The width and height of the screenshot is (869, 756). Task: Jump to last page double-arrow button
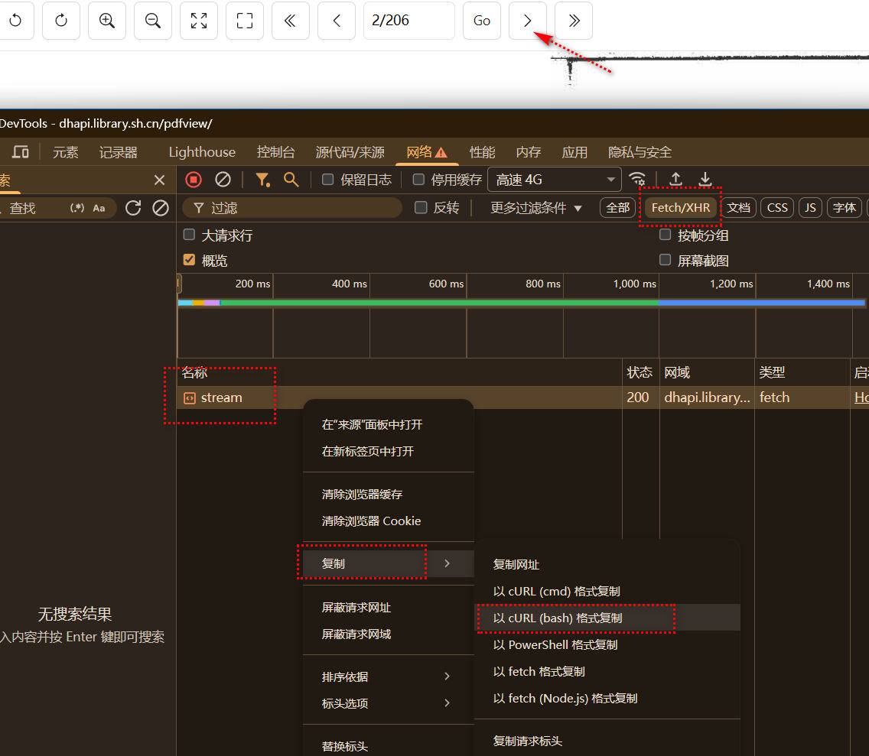(x=574, y=21)
